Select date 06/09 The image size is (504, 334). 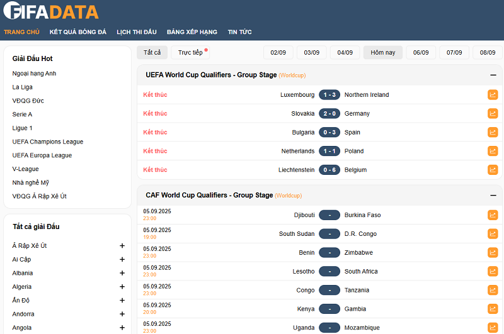tap(421, 52)
